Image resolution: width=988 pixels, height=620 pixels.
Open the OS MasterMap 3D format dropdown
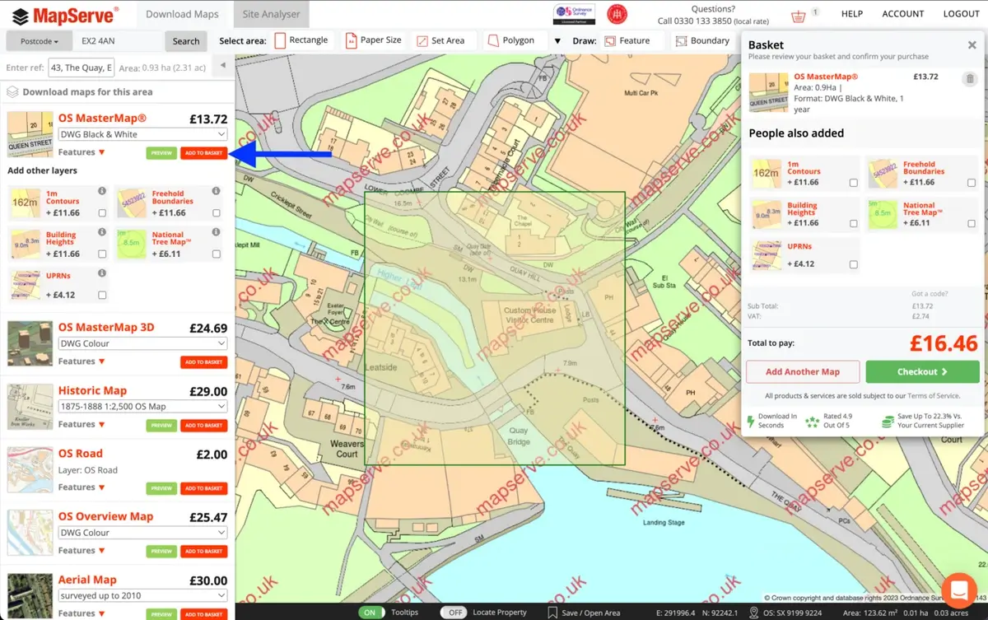tap(142, 343)
